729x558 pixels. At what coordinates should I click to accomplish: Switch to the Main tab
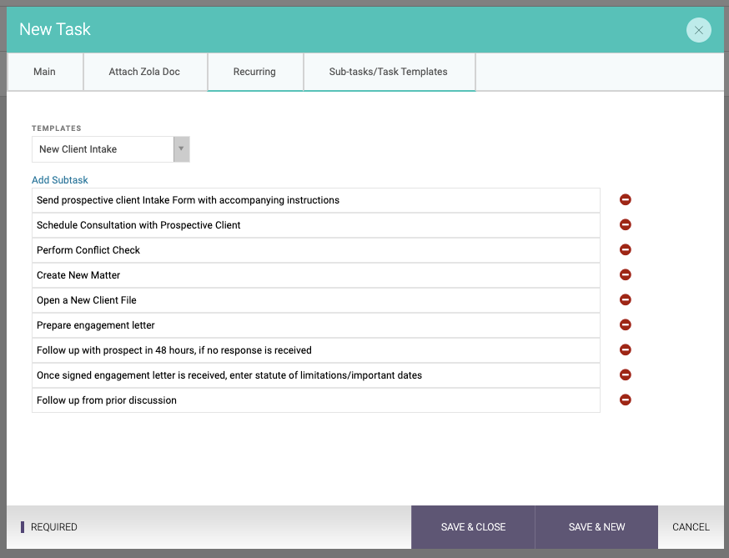click(x=45, y=72)
